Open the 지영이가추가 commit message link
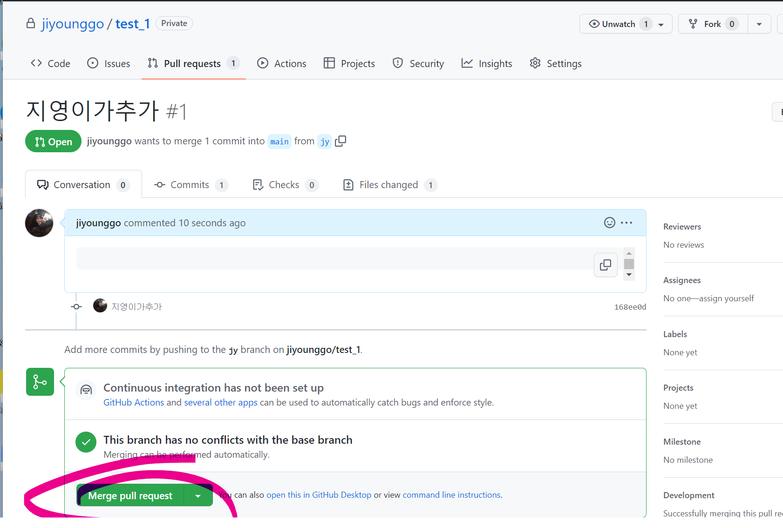 pos(136,307)
